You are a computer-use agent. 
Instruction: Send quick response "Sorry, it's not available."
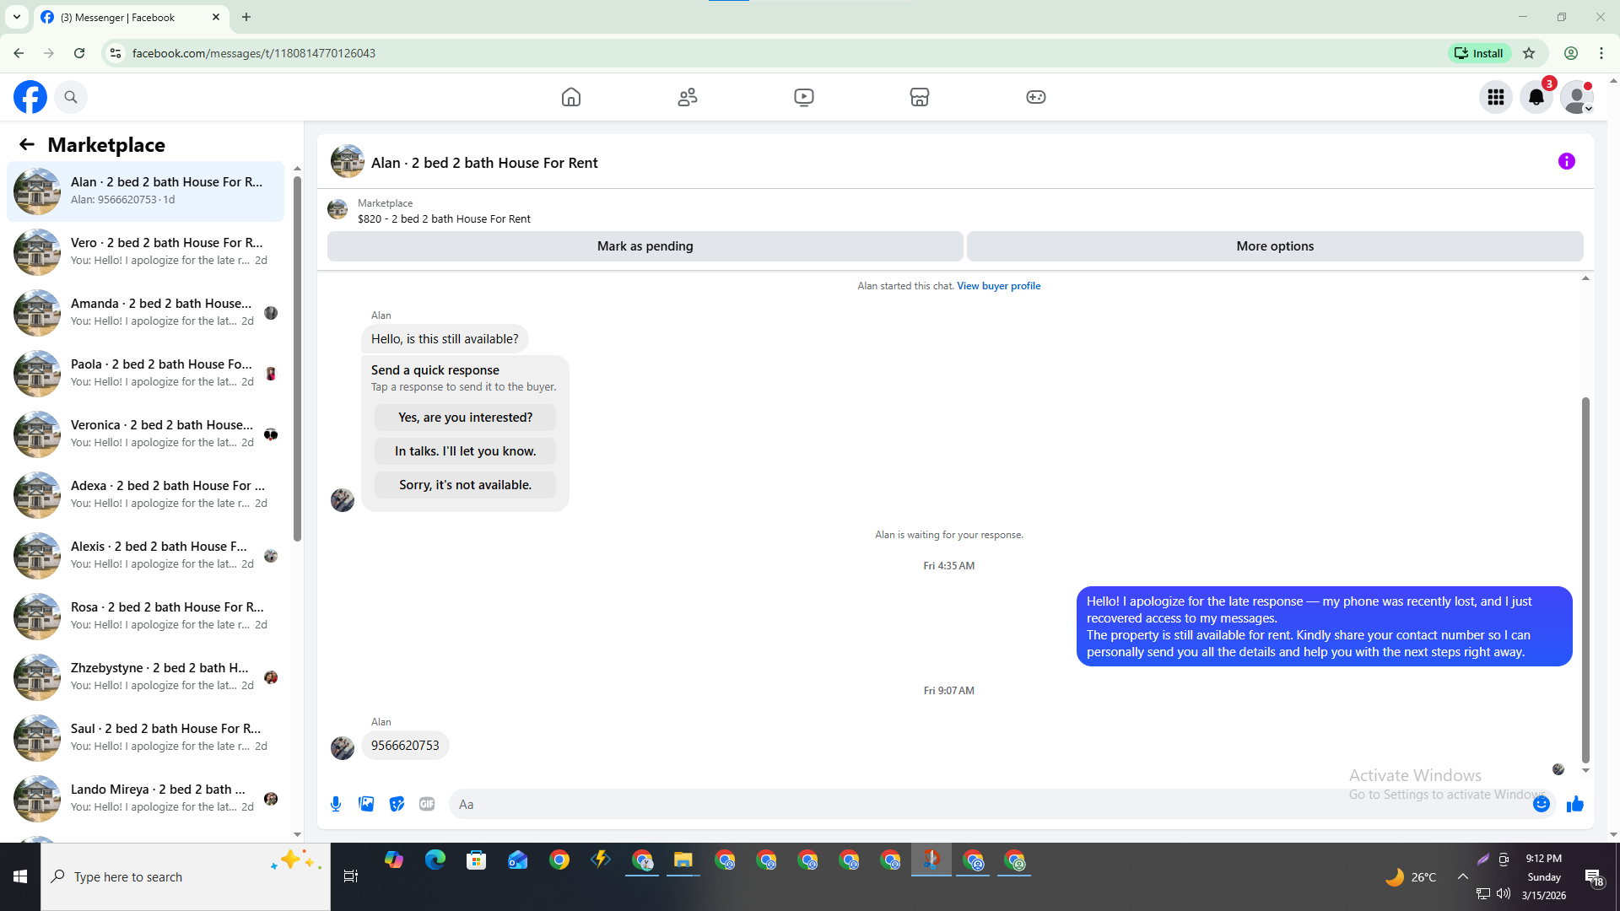465,485
